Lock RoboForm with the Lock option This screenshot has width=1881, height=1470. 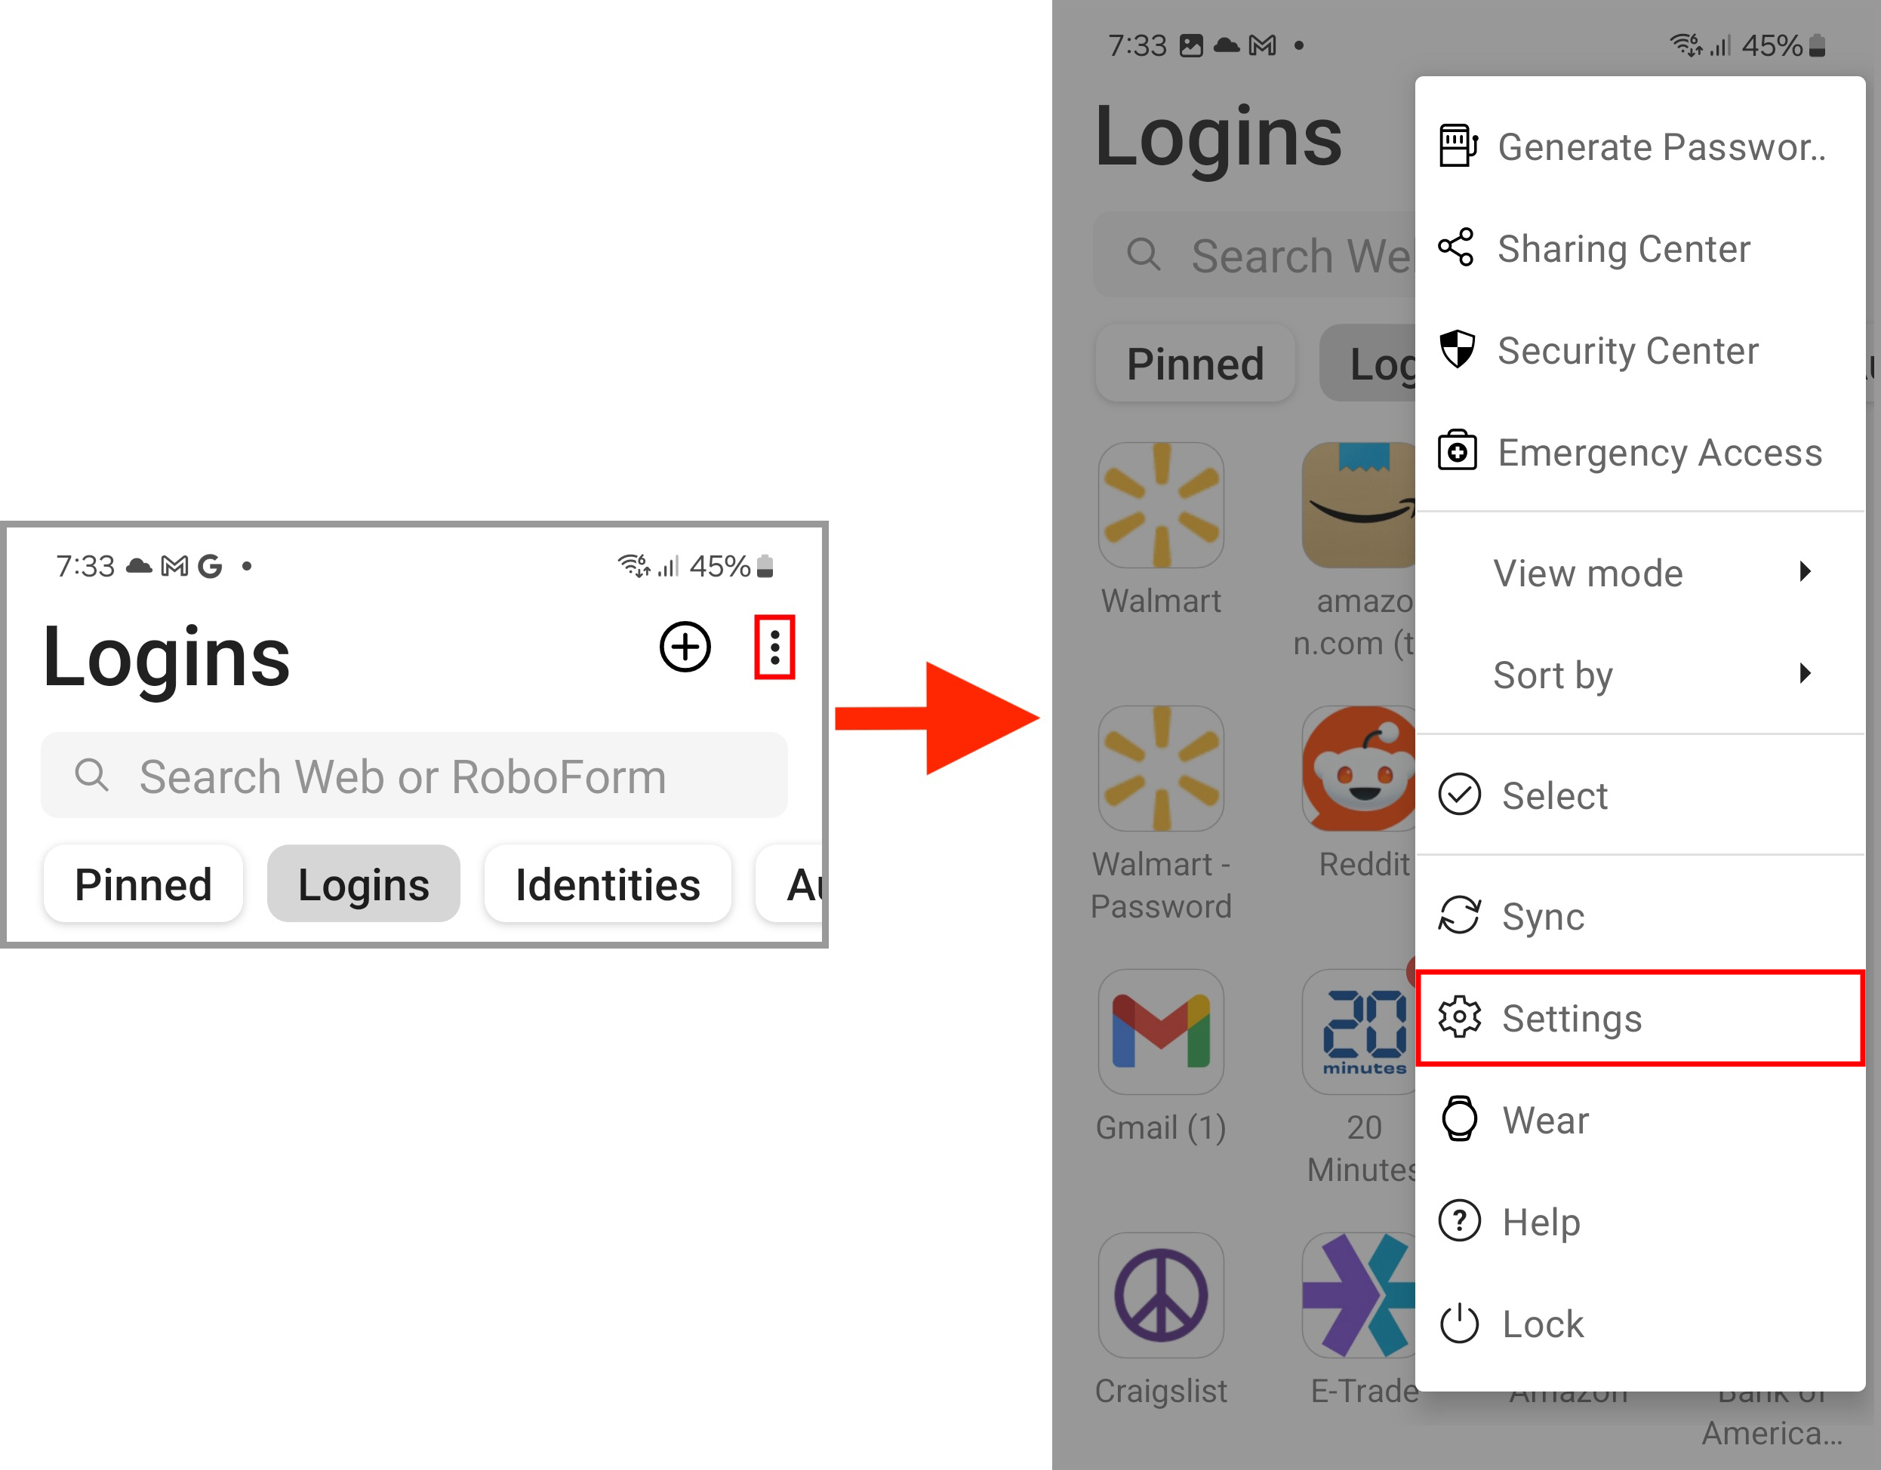point(1638,1324)
